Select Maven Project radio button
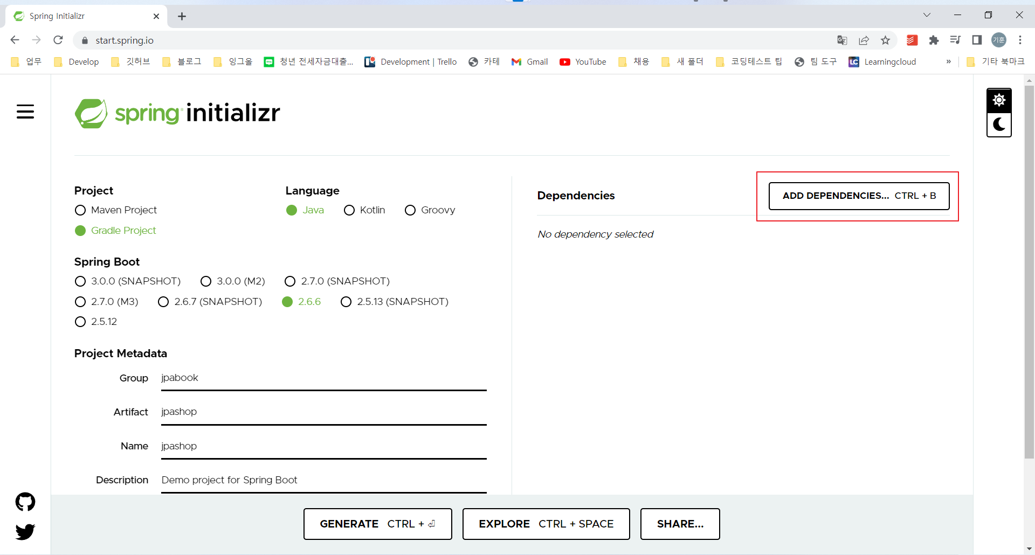 click(80, 210)
